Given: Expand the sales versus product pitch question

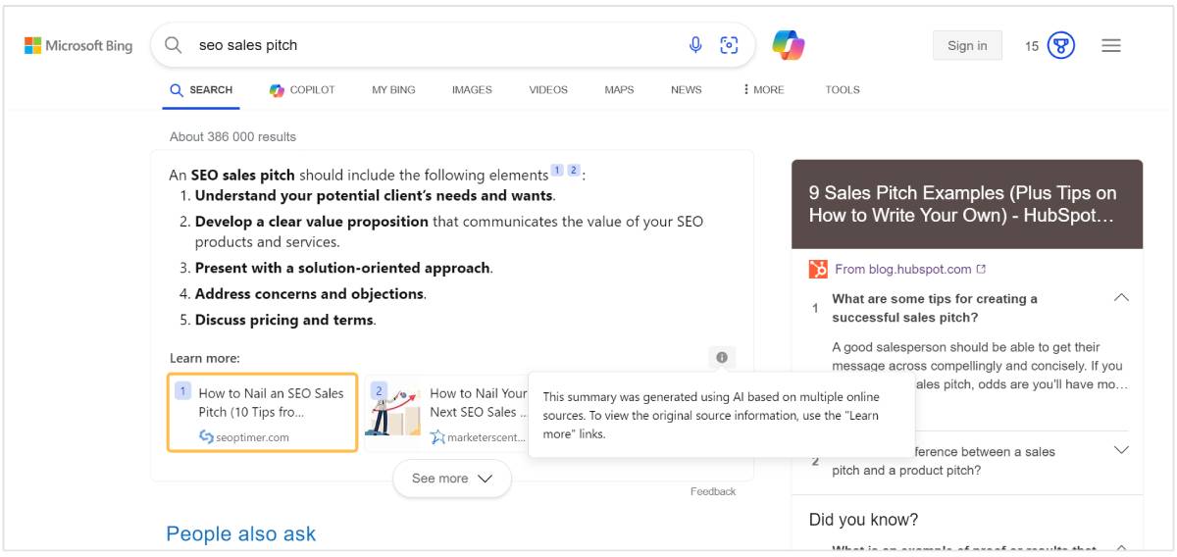Looking at the screenshot, I should [1121, 450].
